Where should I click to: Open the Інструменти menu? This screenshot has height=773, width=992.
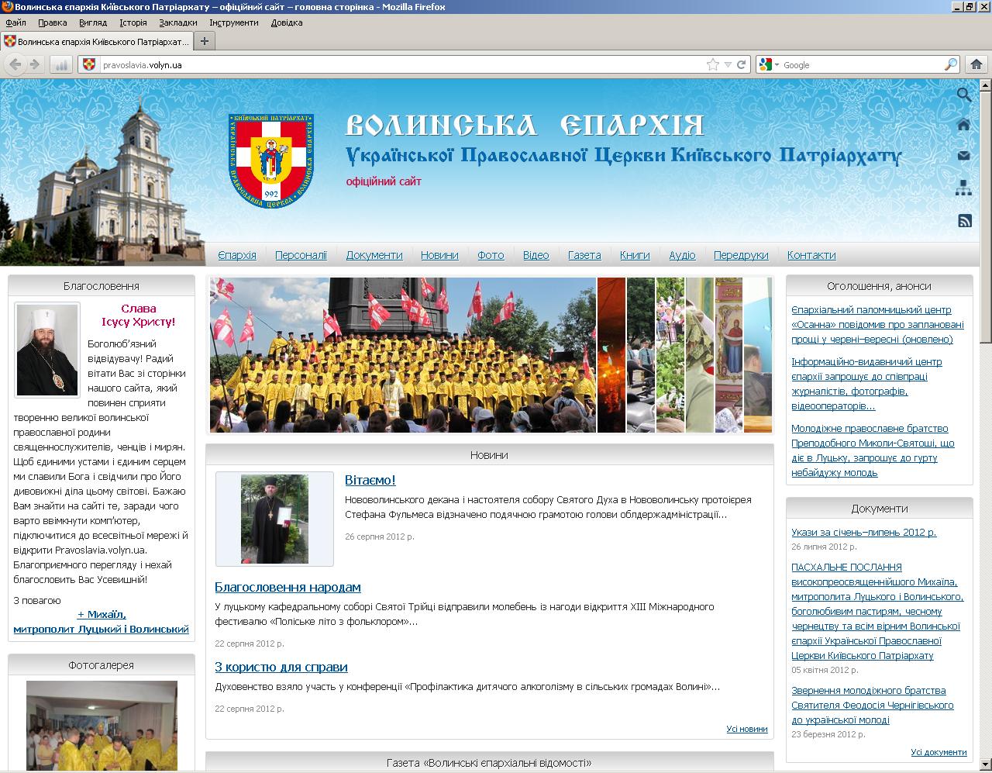tap(233, 22)
